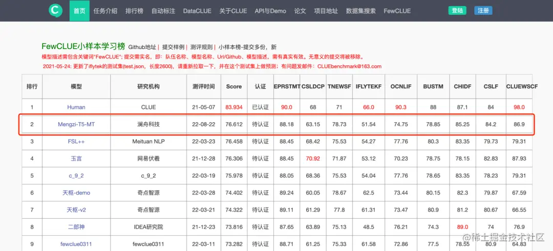Open 自动标注 menu item
Image resolution: width=553 pixels, height=251 pixels.
coord(163,11)
